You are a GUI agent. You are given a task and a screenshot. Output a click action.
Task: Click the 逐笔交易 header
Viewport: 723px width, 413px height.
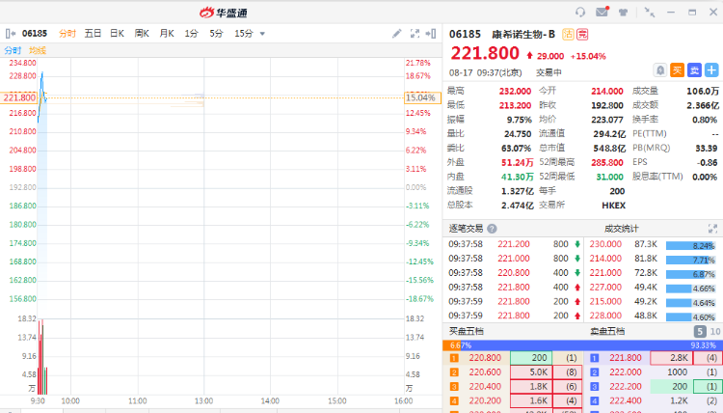tap(466, 229)
